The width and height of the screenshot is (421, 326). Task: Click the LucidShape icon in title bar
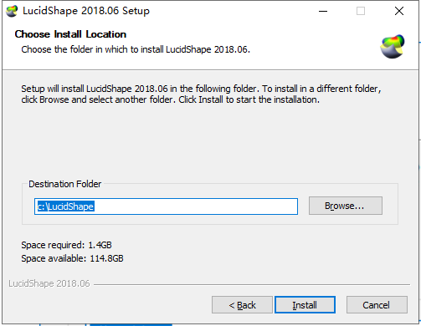point(12,11)
